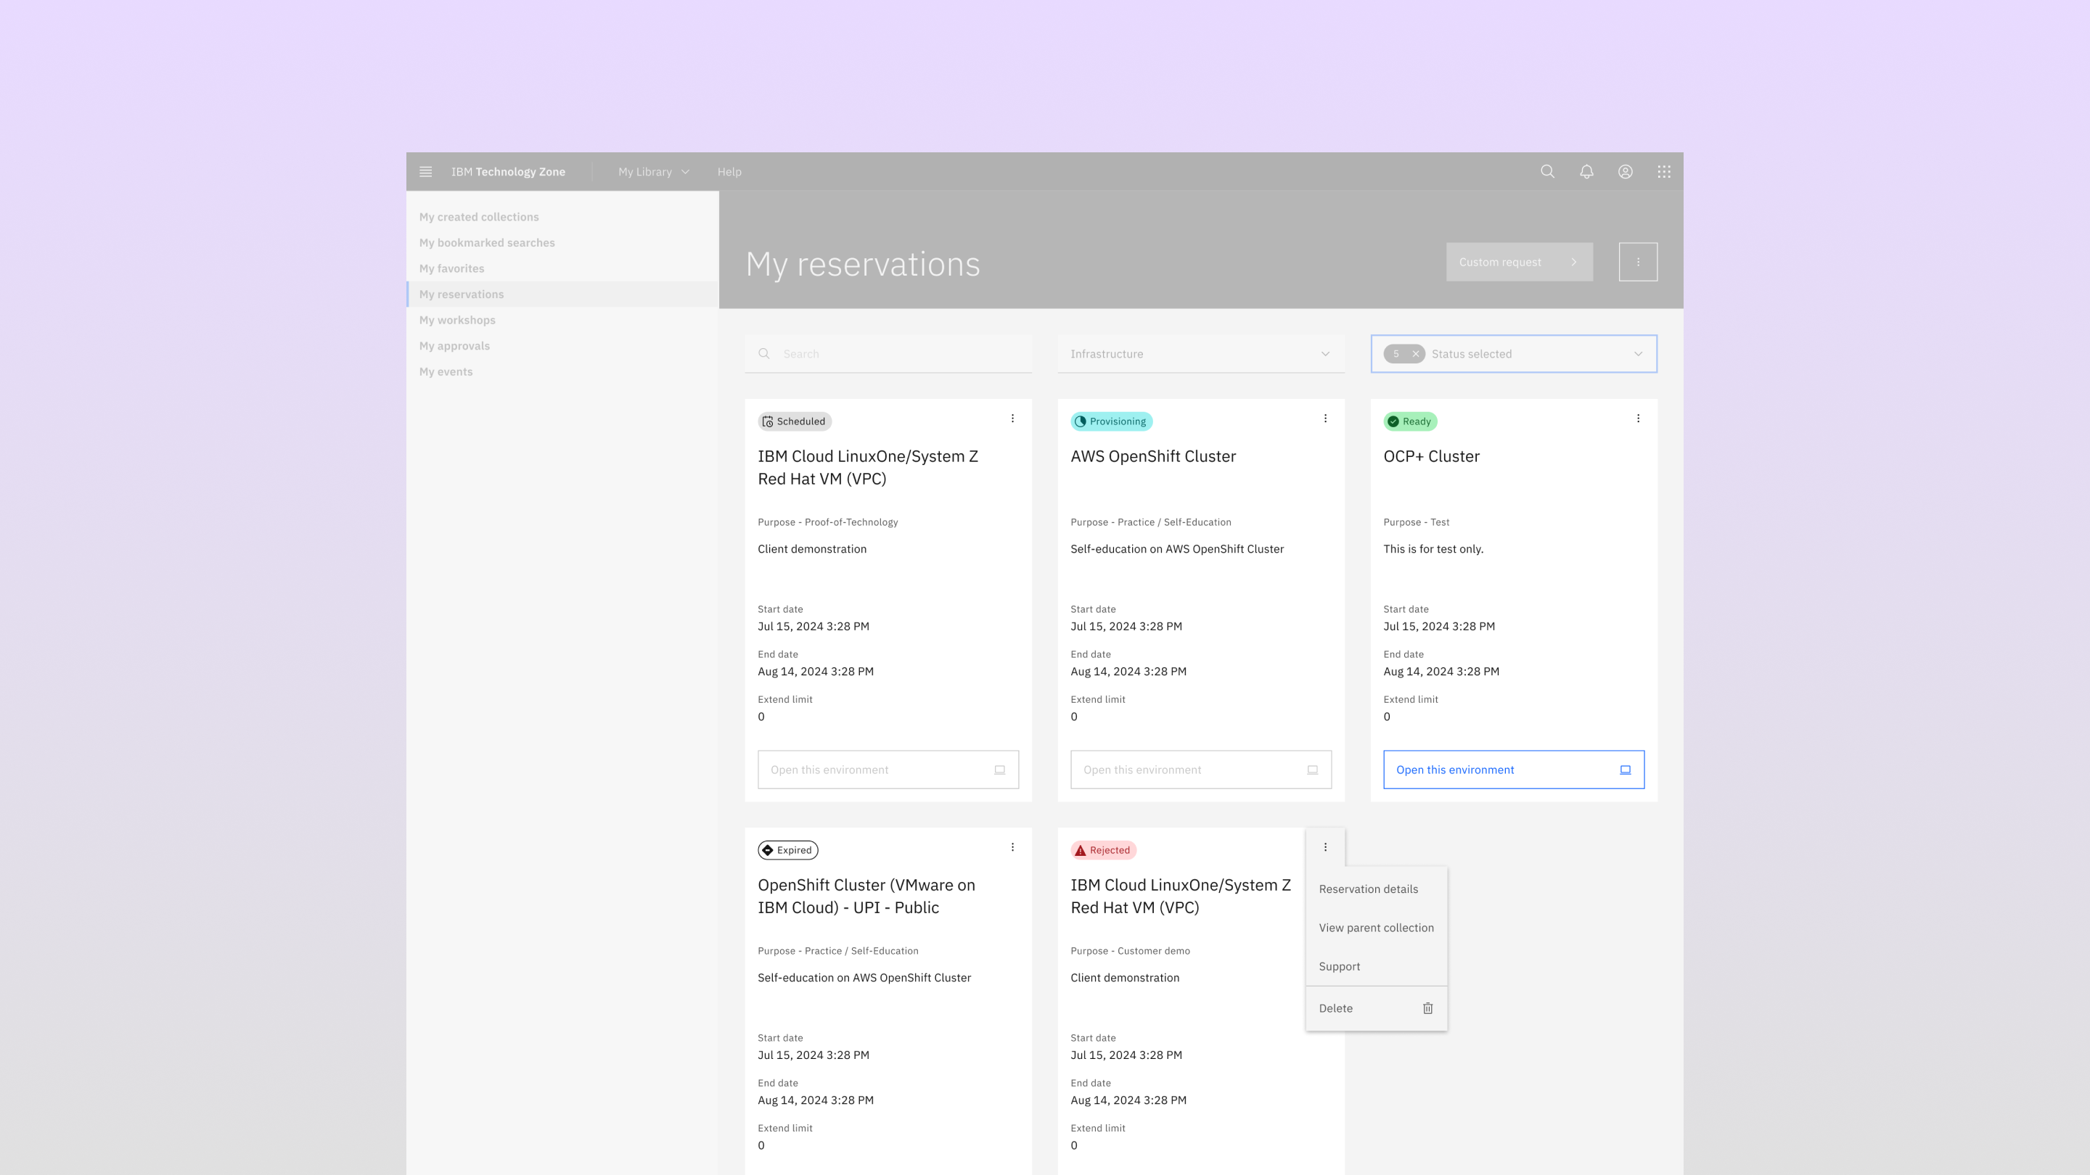The height and width of the screenshot is (1175, 2090).
Task: Select Reservation details menu option
Action: [x=1376, y=889]
